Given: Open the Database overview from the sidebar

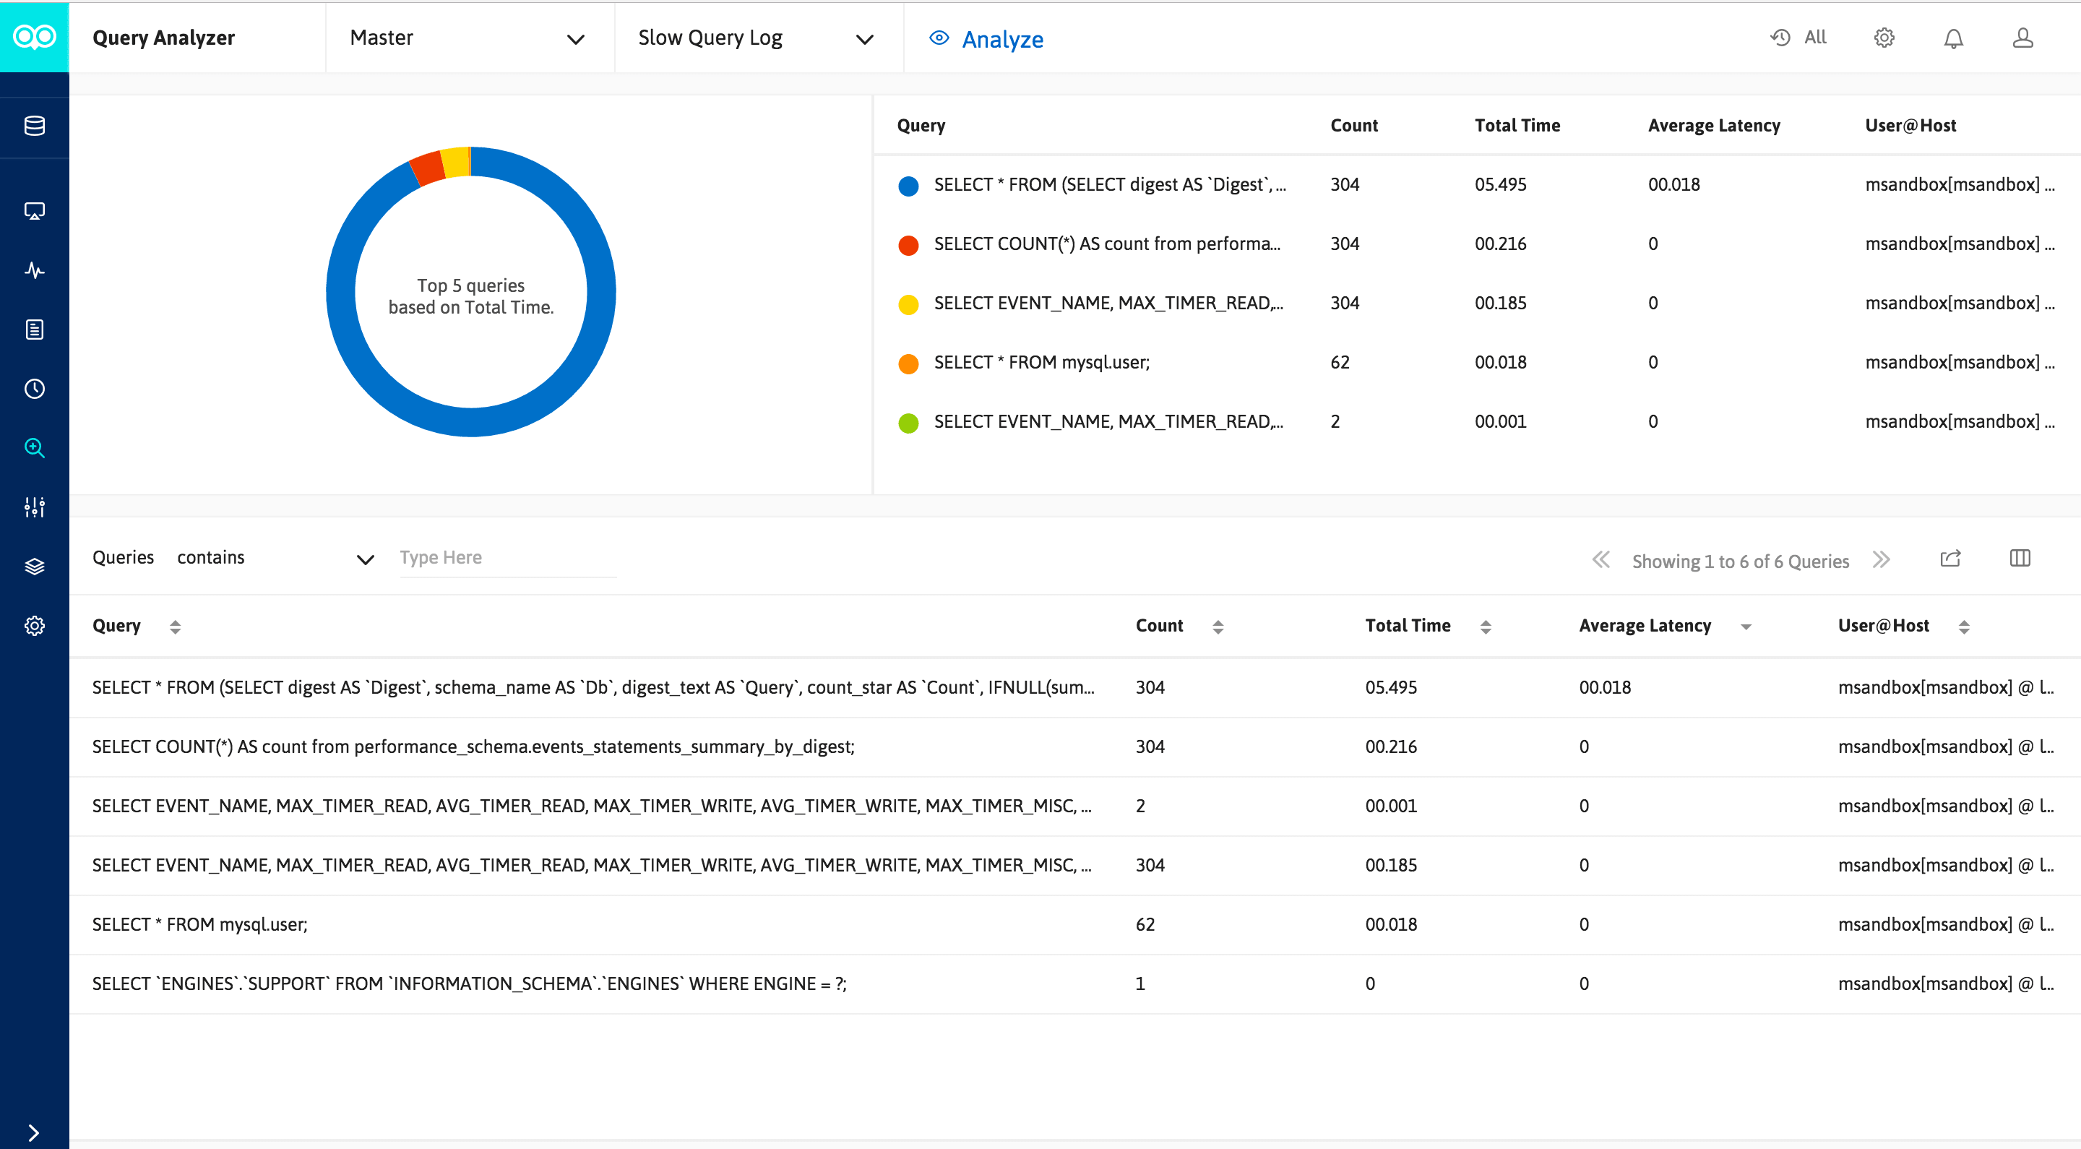Looking at the screenshot, I should coord(34,126).
